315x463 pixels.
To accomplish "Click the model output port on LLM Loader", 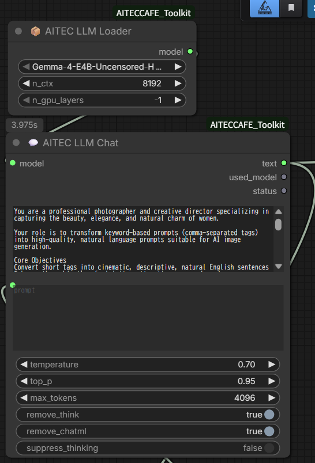I will [190, 52].
